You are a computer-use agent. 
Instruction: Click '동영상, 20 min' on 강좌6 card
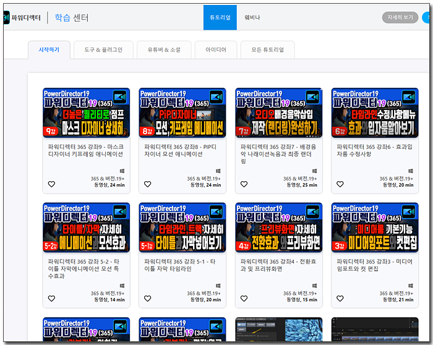398,185
